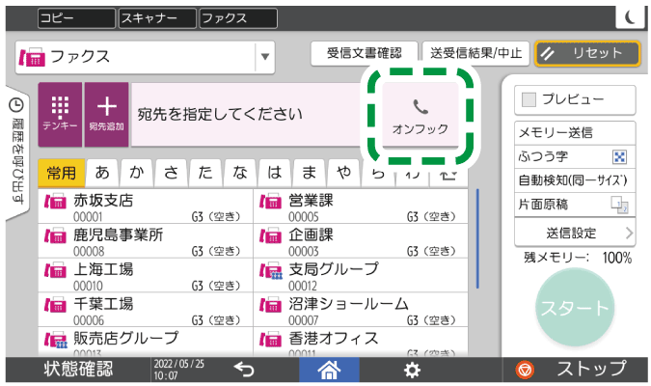Click the date and time display

pos(179,370)
